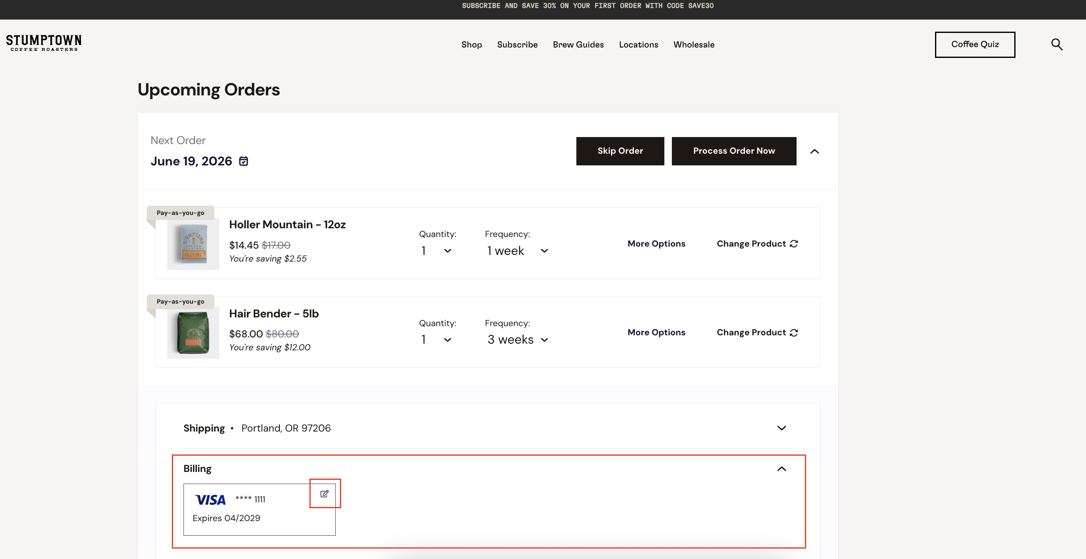This screenshot has height=559, width=1086.
Task: Click the June 19, 2026 order date
Action: [x=191, y=161]
